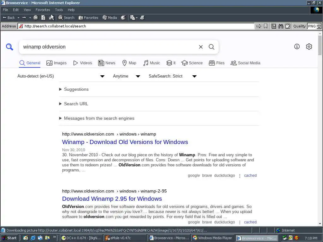This screenshot has width=323, height=242.
Task: Open the Tools menu
Action: coord(59,10)
